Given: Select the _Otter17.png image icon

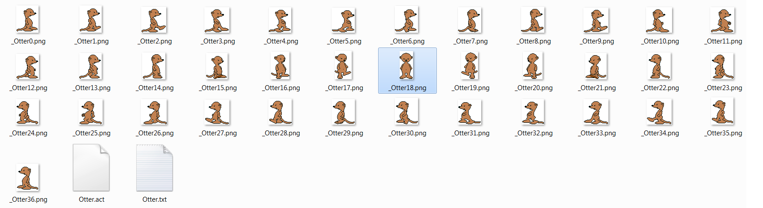Looking at the screenshot, I should 344,65.
